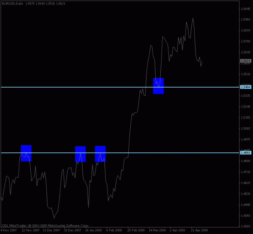Viewport: 253px width, 234px height.
Task: Click the 1.4530 price axis label
Action: click(x=246, y=194)
